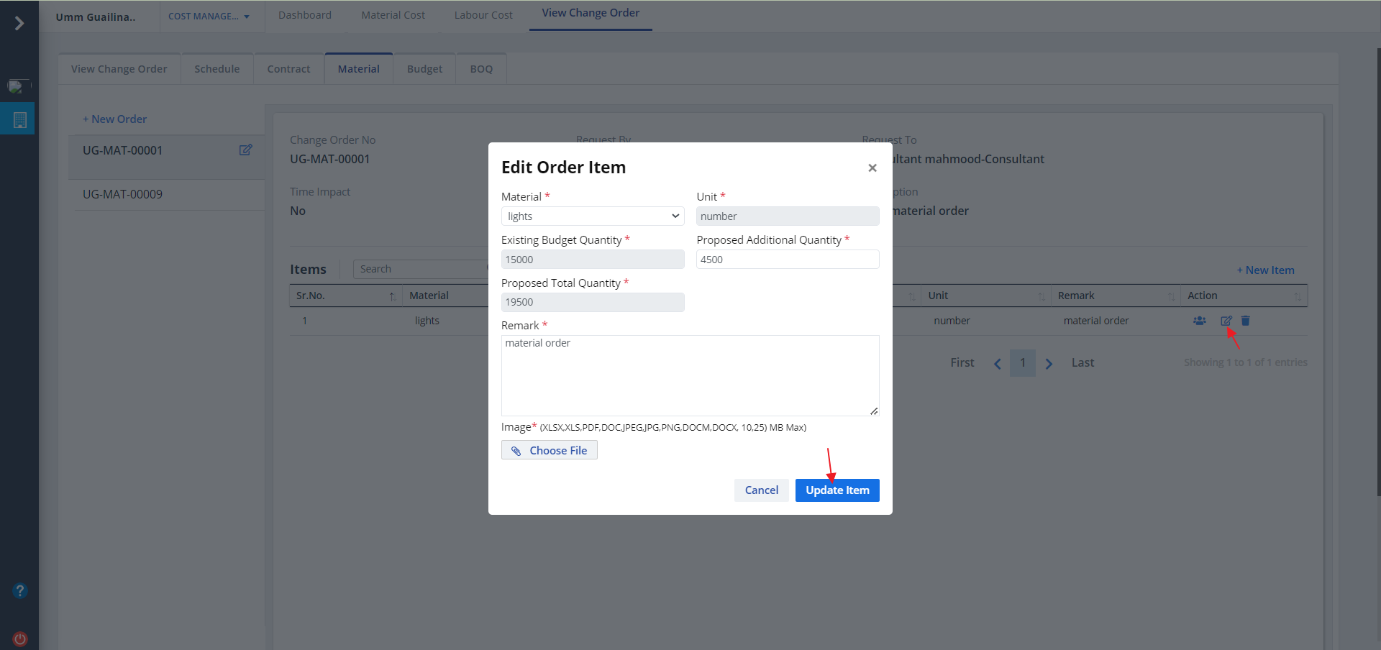Click the Cancel button in dialog
1381x650 pixels.
coord(761,490)
